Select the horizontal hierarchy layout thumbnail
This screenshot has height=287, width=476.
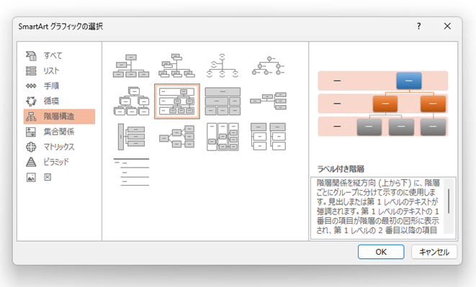coord(177,137)
